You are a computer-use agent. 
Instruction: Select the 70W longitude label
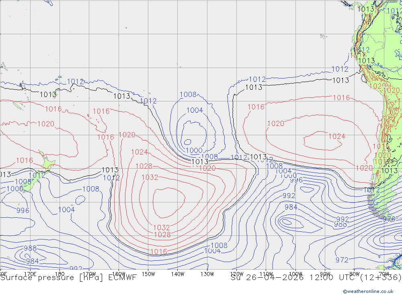(x=384, y=274)
